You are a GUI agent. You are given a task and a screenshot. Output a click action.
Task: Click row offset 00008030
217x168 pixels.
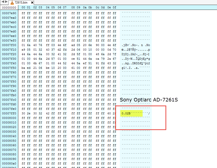click(x=9, y=132)
